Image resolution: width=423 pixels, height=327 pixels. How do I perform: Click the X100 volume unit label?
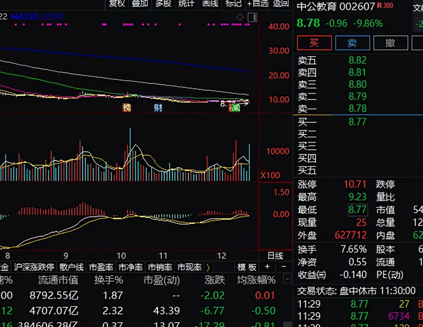coord(270,176)
